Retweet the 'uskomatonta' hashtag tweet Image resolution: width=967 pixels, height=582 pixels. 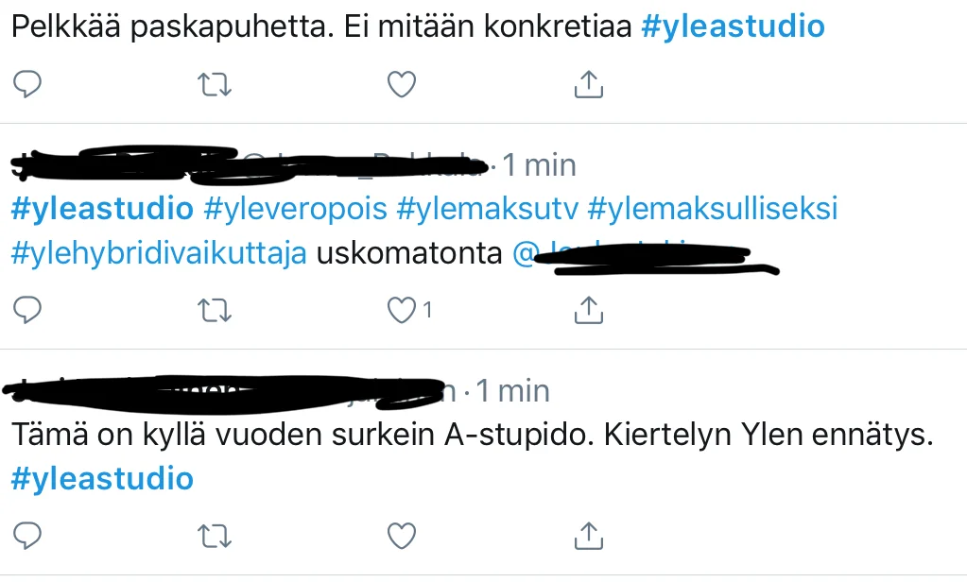point(214,310)
